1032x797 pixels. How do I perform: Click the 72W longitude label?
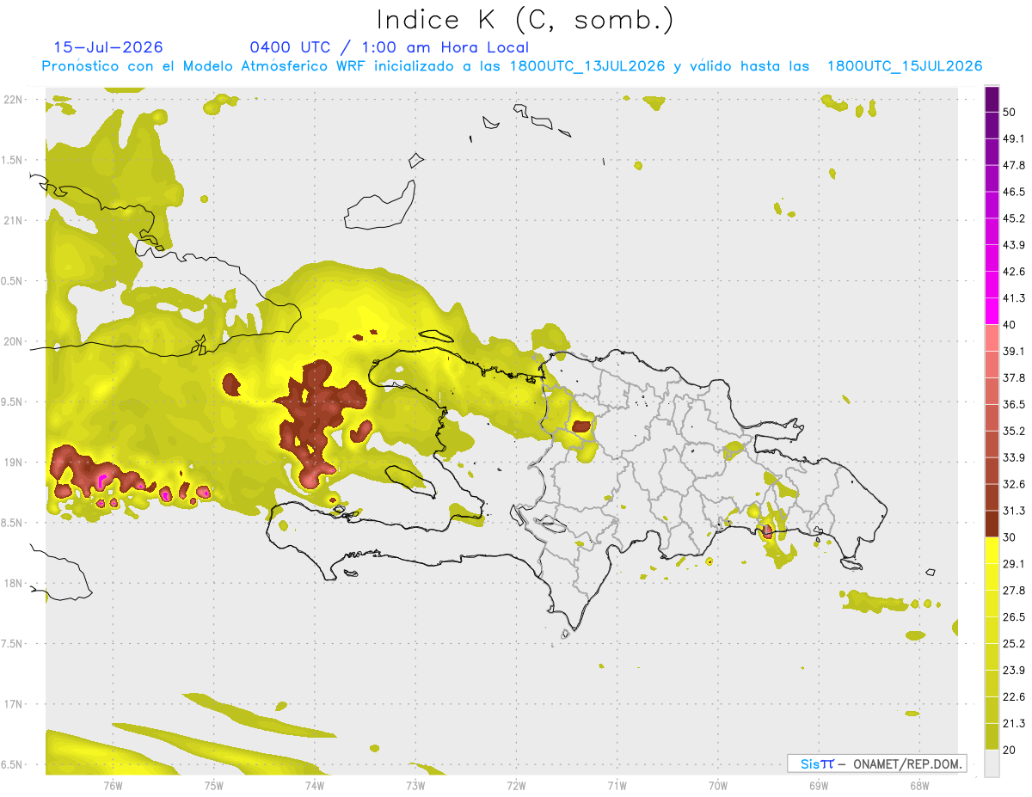(516, 785)
